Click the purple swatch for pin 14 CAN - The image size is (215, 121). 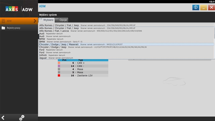[x=59, y=66]
